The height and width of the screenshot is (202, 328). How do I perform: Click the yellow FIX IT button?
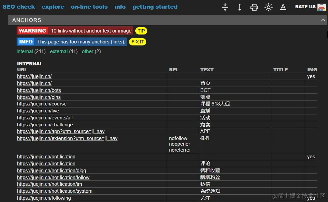point(138,42)
